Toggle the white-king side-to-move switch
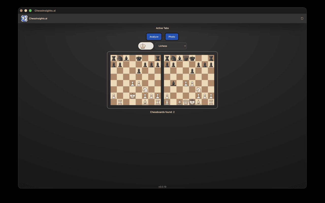Image resolution: width=325 pixels, height=203 pixels. (146, 46)
